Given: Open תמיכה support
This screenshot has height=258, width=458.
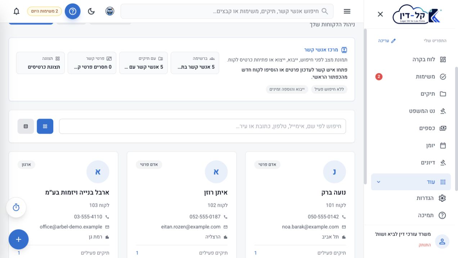Looking at the screenshot, I should [x=411, y=215].
